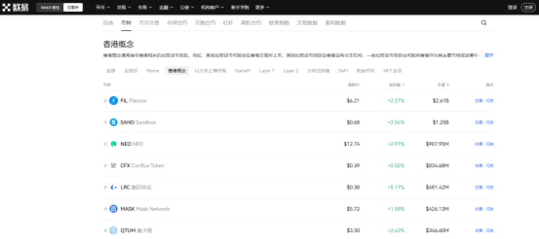
Task: Click NEO market cap $907.95M
Action: click(437, 144)
